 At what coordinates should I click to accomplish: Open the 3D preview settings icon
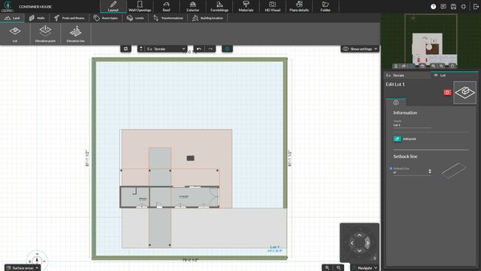point(452,66)
